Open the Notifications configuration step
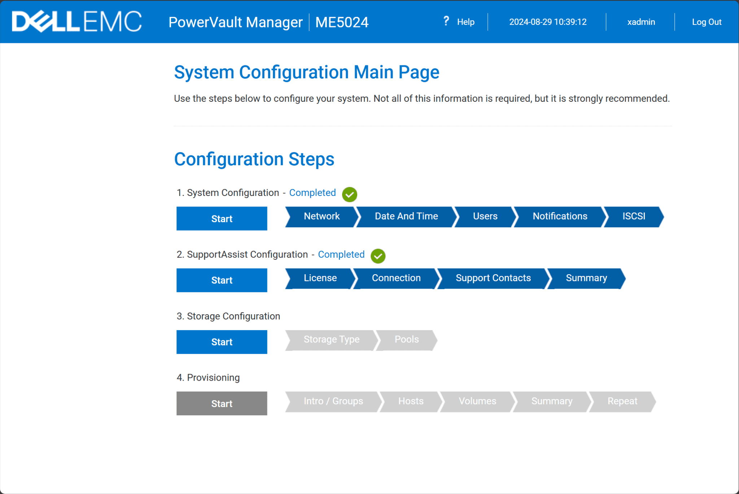Screen dimensions: 739x494 560,217
